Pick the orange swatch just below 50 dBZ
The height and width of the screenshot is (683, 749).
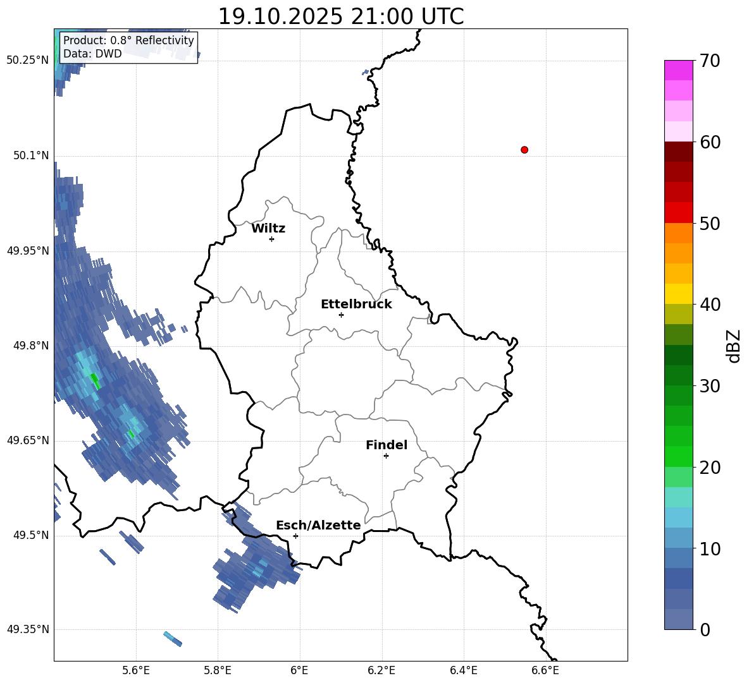pyautogui.click(x=678, y=233)
